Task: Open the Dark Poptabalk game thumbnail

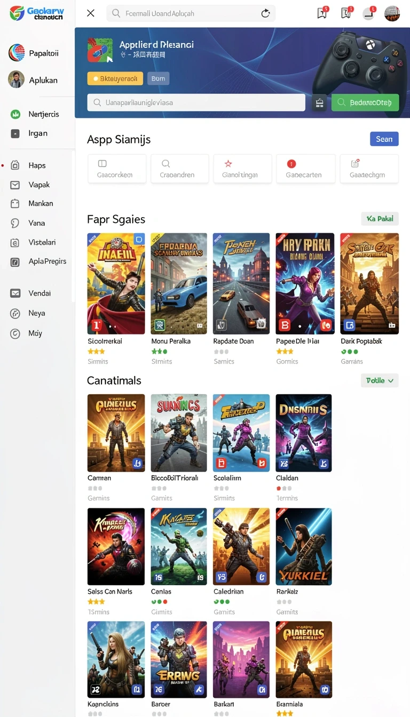Action: (369, 283)
